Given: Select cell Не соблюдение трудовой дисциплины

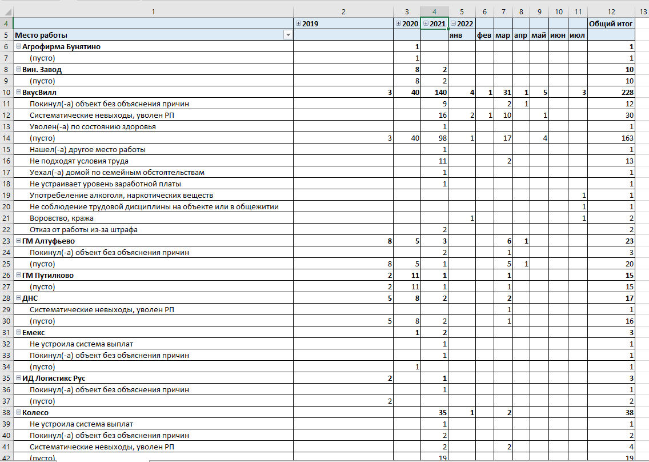Looking at the screenshot, I should click(153, 207).
